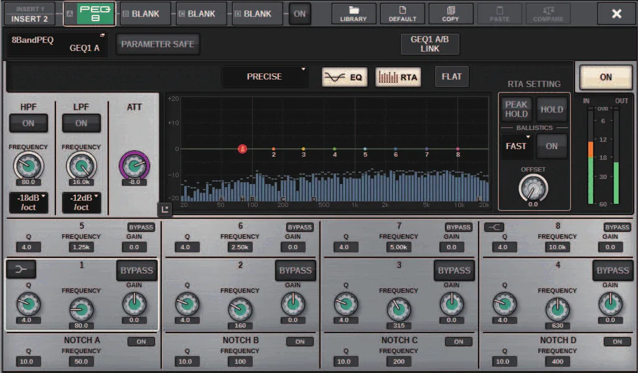The image size is (638, 373).
Task: Toggle the main EQ ON button
Action: [x=606, y=77]
